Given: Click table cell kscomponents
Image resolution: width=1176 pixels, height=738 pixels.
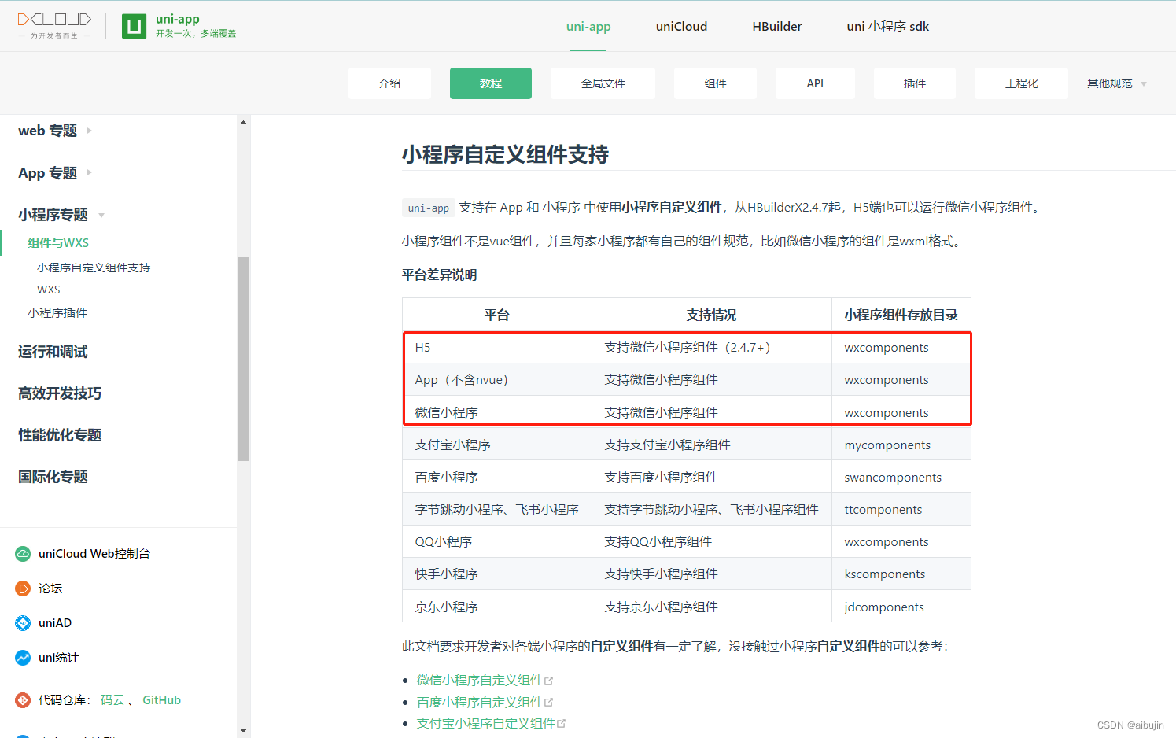Looking at the screenshot, I should (x=901, y=574).
